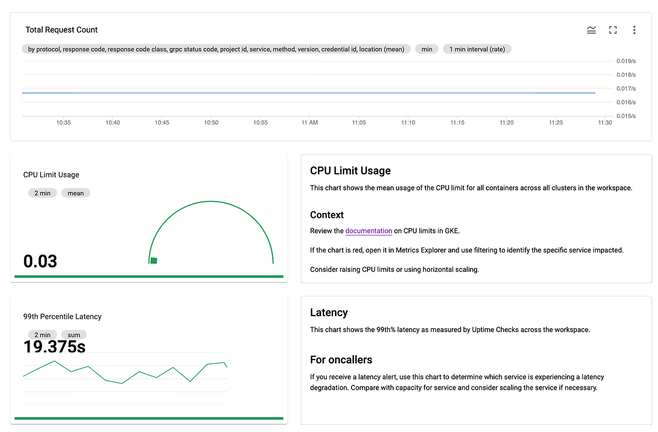Click the green status bar under CPU gauge
This screenshot has height=432, width=658.
(x=149, y=276)
